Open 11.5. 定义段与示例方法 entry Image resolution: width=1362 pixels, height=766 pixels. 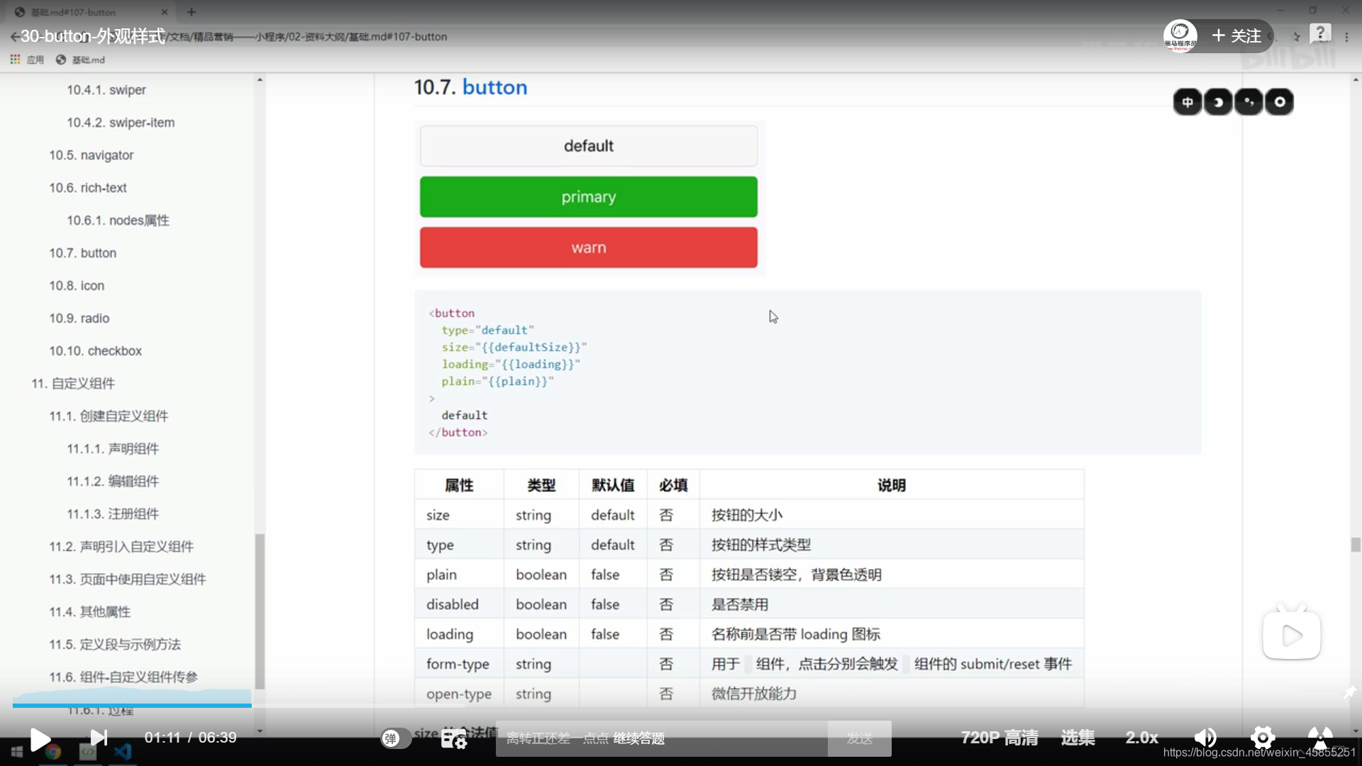(115, 645)
